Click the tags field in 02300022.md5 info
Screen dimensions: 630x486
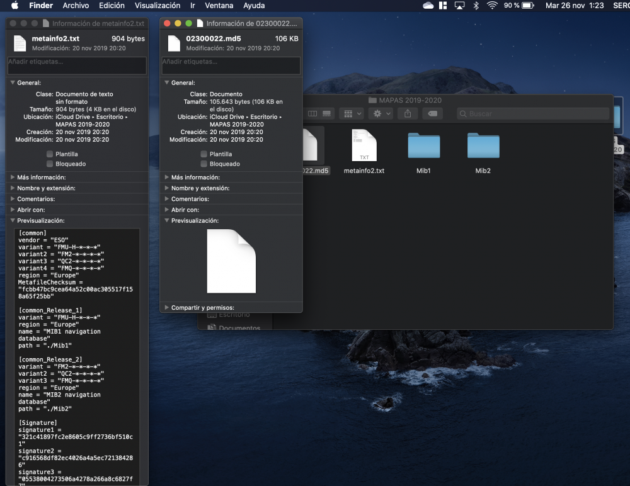pos(231,65)
